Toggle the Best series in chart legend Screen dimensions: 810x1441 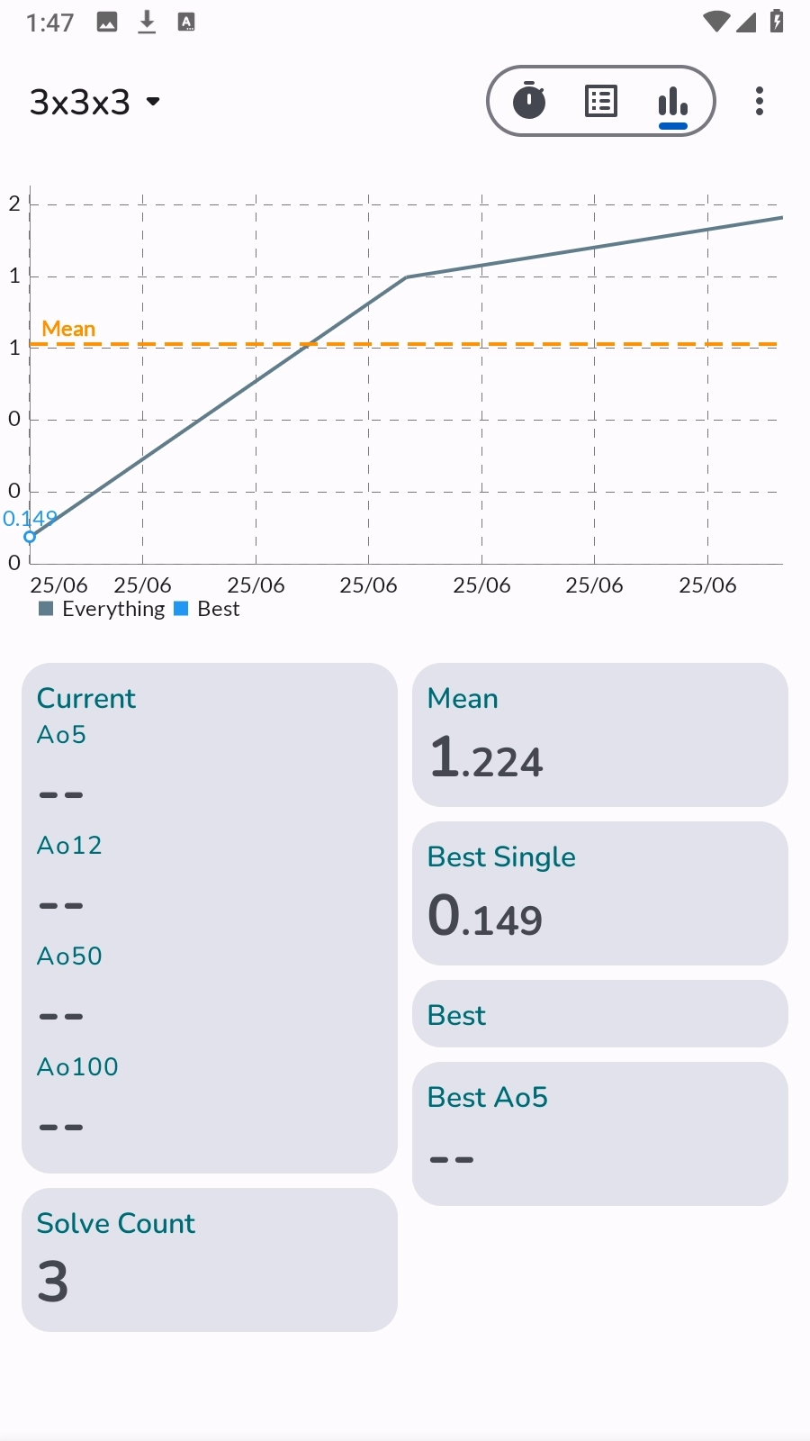(x=207, y=610)
